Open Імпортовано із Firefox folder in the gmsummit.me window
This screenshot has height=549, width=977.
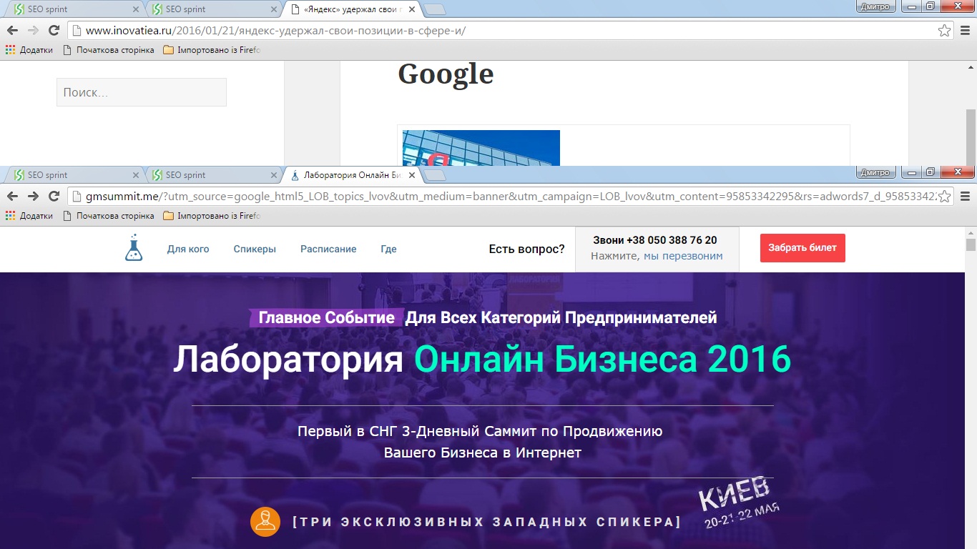click(212, 216)
